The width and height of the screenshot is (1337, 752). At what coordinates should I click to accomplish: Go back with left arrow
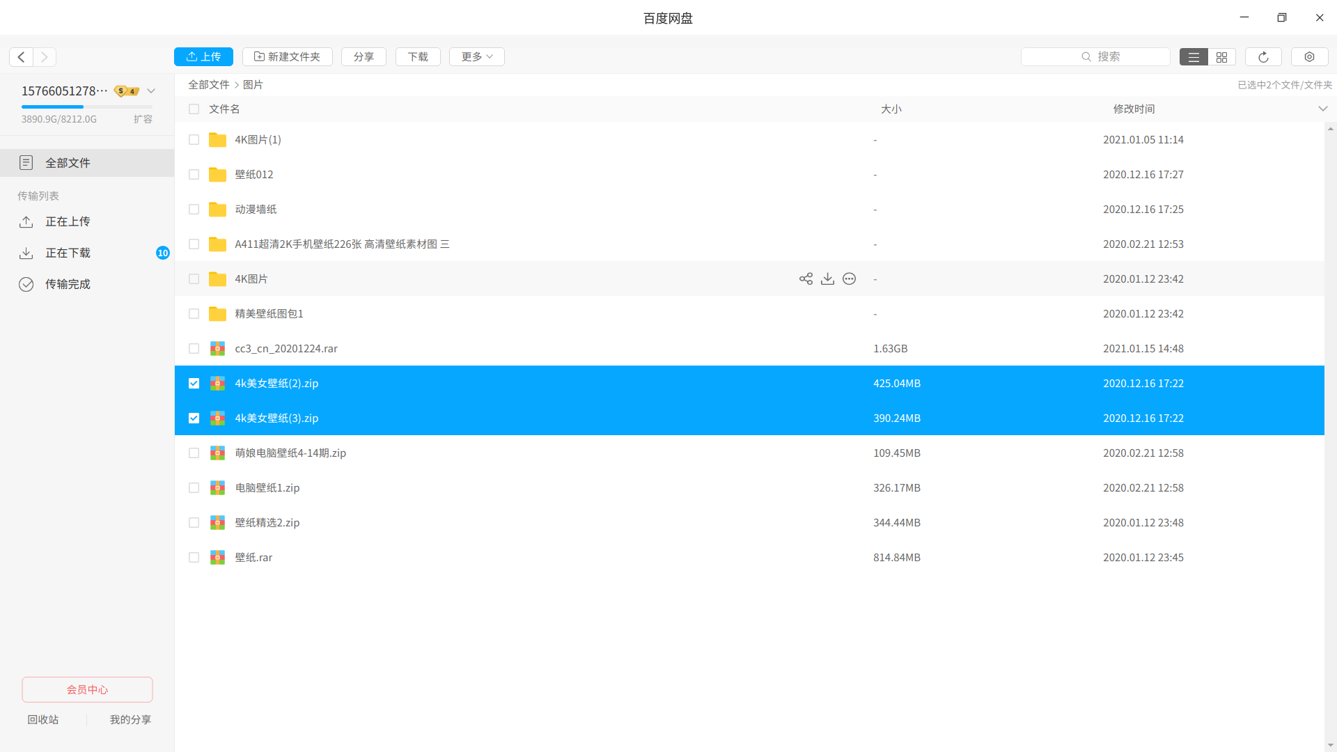click(22, 57)
